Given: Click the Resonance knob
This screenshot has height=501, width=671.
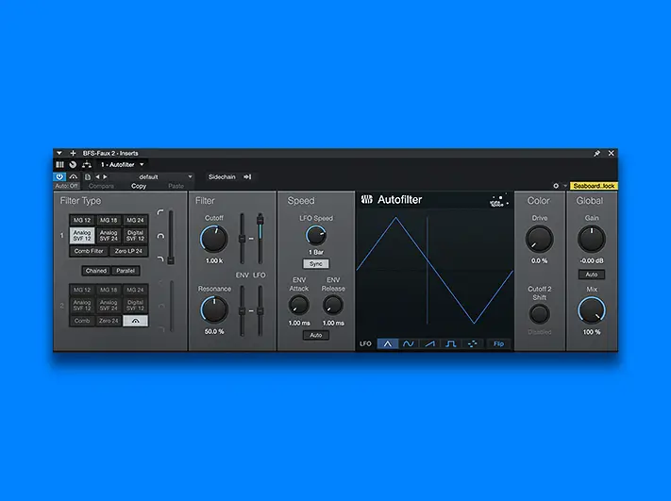Looking at the screenshot, I should (214, 309).
